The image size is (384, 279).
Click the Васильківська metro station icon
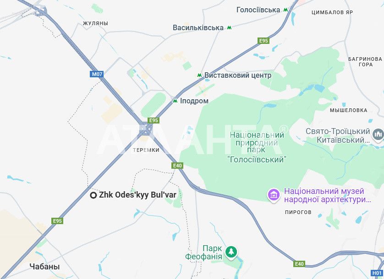(x=229, y=27)
